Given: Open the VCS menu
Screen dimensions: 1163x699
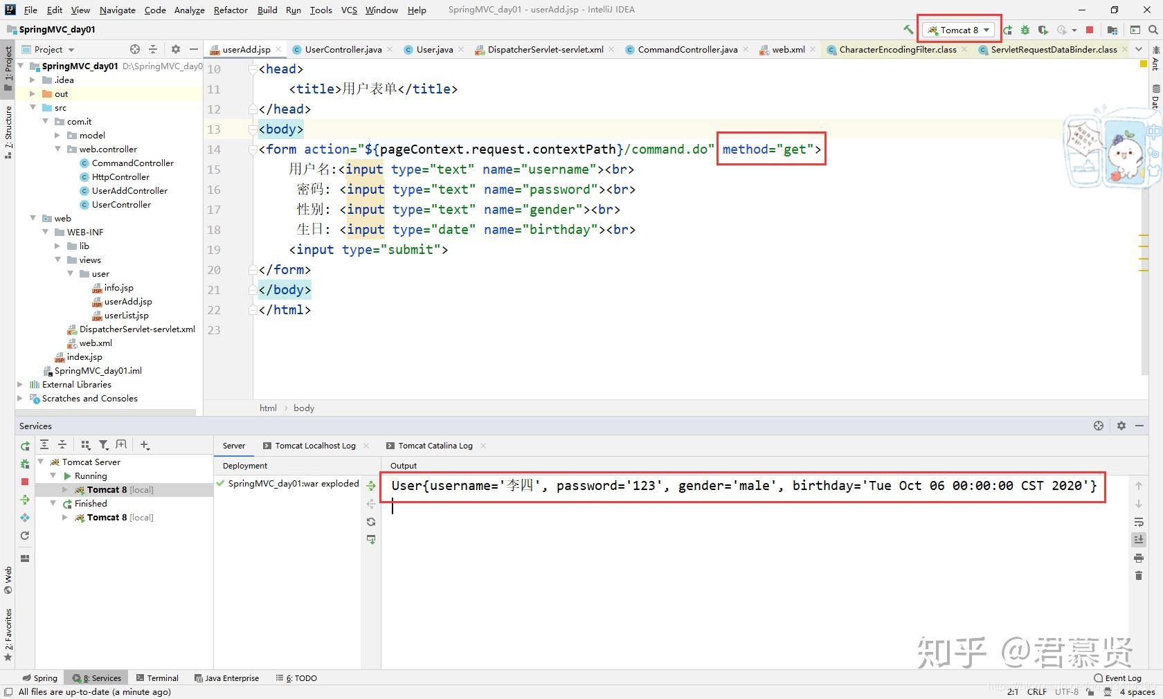Looking at the screenshot, I should [x=349, y=10].
